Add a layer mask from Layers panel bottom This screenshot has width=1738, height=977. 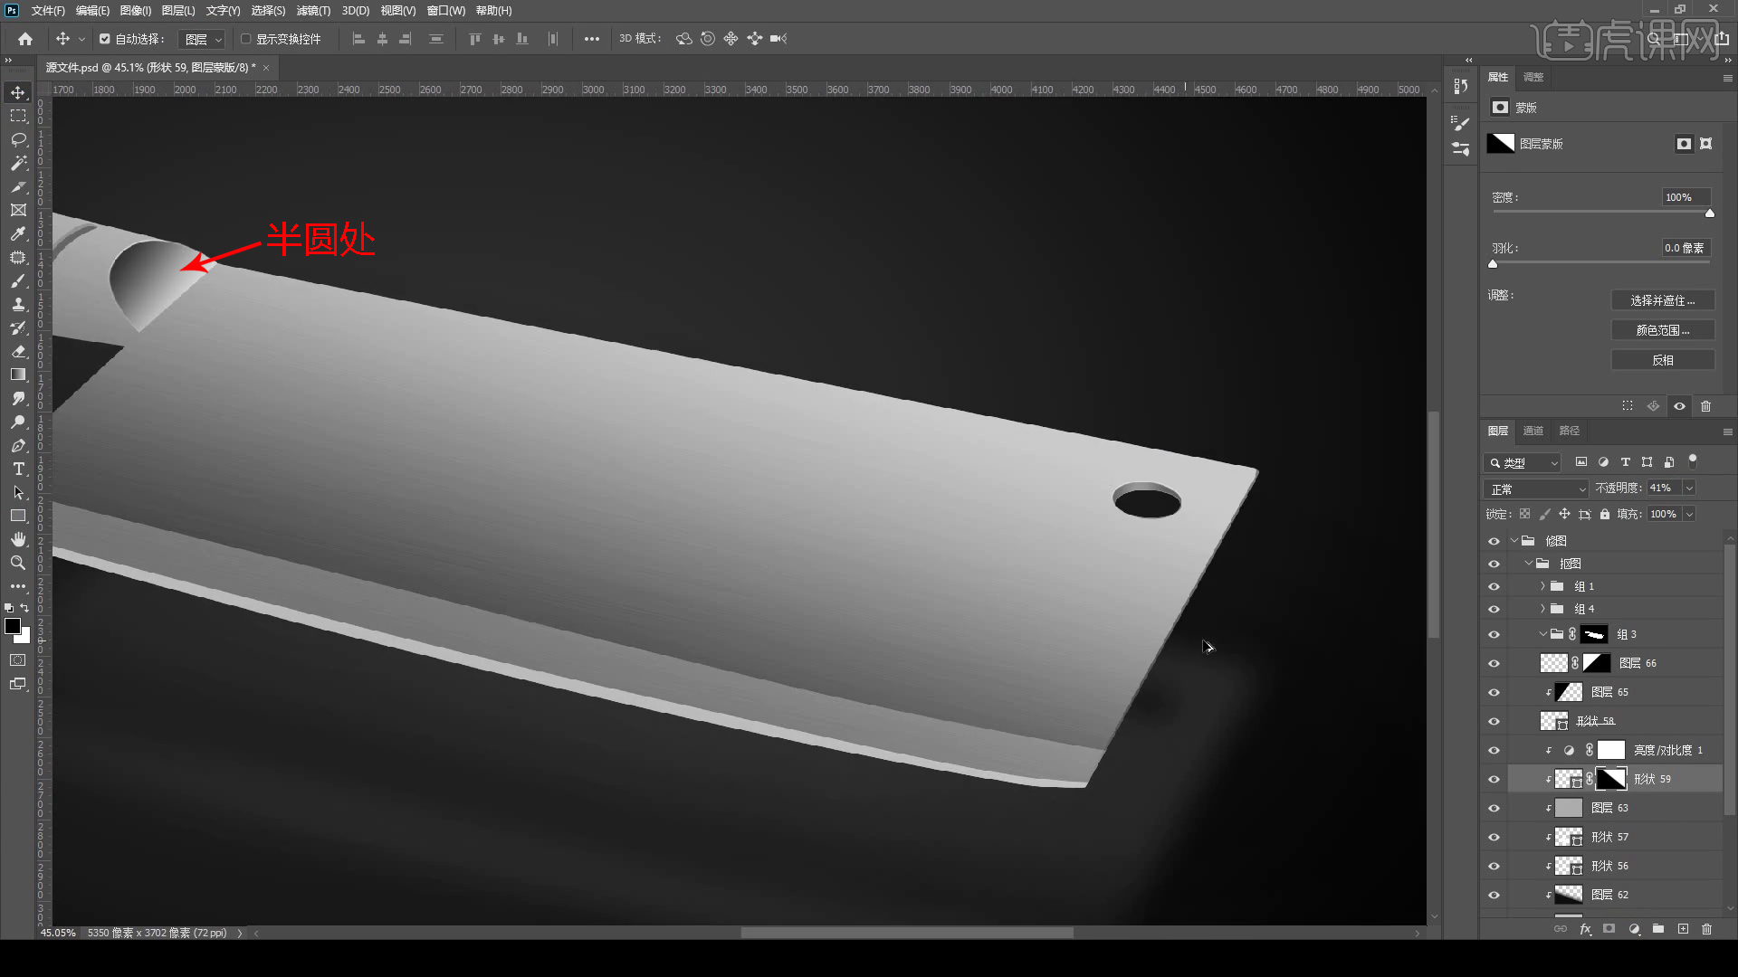click(1609, 929)
